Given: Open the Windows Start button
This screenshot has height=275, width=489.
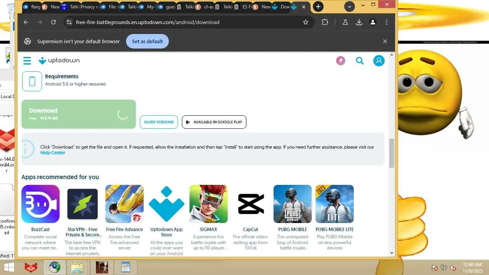Looking at the screenshot, I should click(x=9, y=267).
